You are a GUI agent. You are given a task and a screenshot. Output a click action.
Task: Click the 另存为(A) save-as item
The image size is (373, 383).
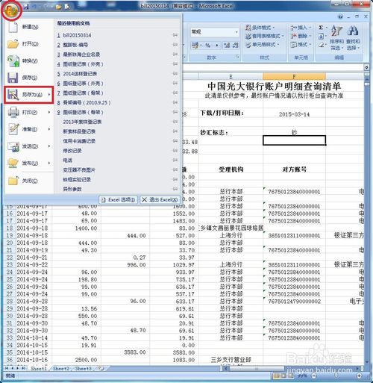(28, 95)
